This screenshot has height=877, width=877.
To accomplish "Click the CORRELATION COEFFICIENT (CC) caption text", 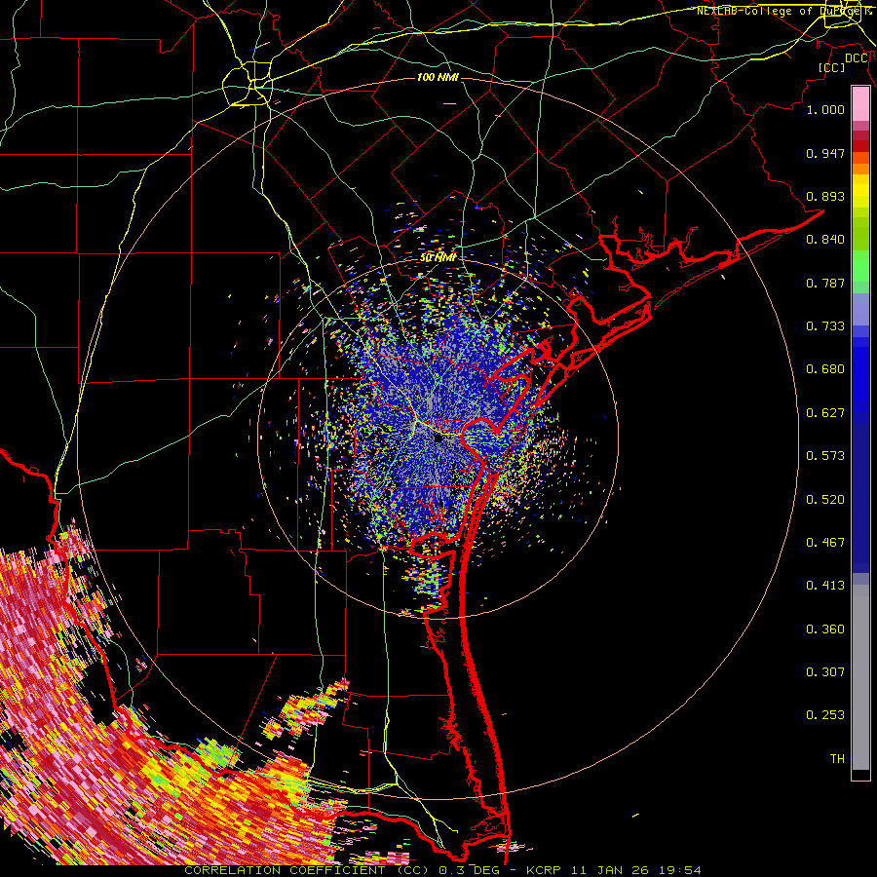I will point(307,870).
